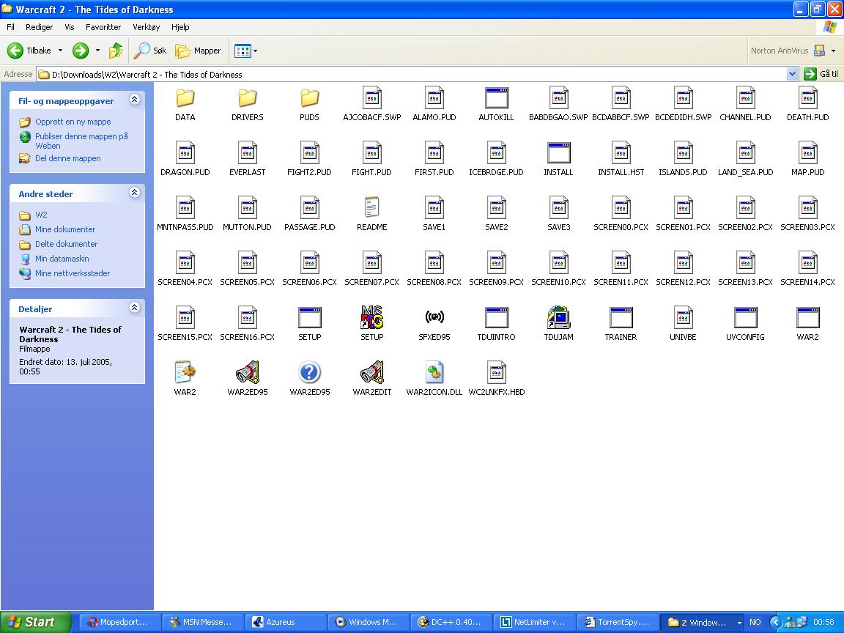The height and width of the screenshot is (633, 844).
Task: Select the README text file
Action: pos(371,208)
